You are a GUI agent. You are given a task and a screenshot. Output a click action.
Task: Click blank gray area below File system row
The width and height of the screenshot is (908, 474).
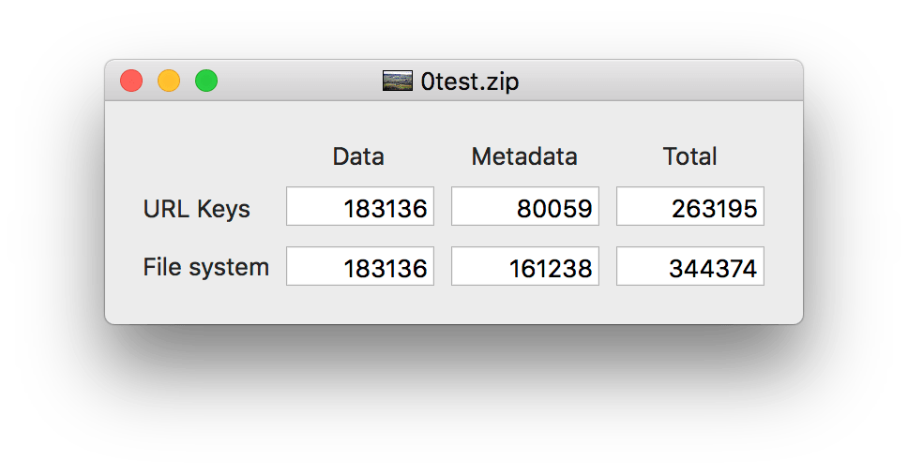click(x=450, y=305)
